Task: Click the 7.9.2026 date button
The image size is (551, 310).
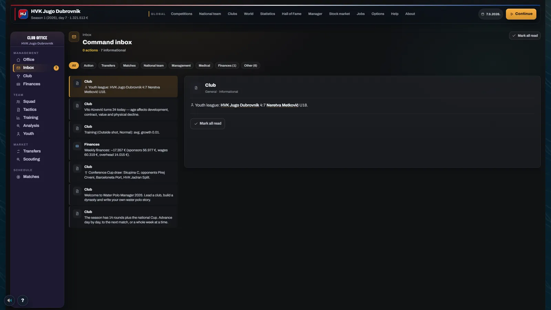Action: 491,14
